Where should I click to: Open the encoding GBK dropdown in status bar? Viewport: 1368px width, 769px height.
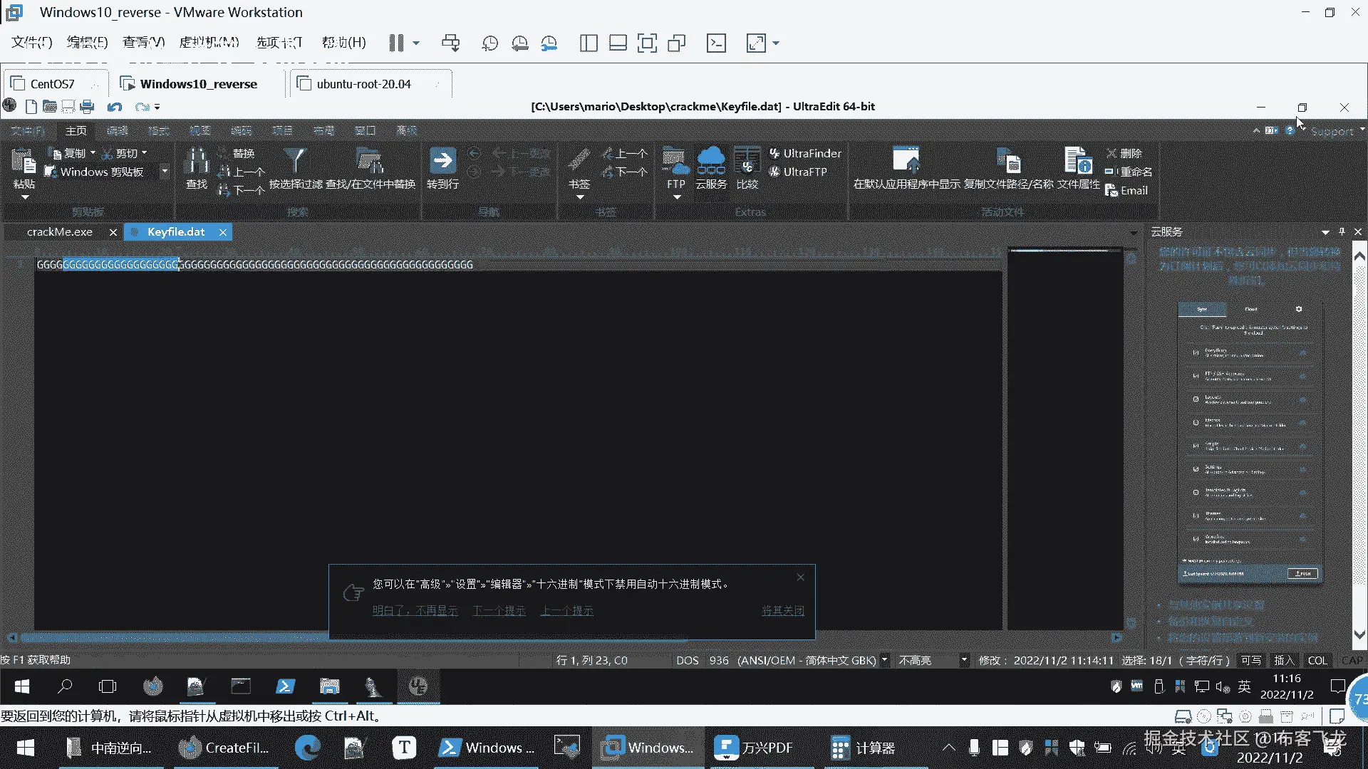tap(884, 660)
